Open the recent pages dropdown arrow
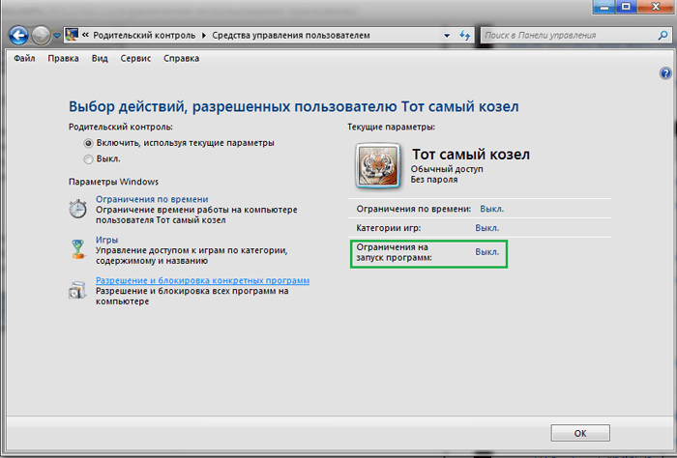 56,36
